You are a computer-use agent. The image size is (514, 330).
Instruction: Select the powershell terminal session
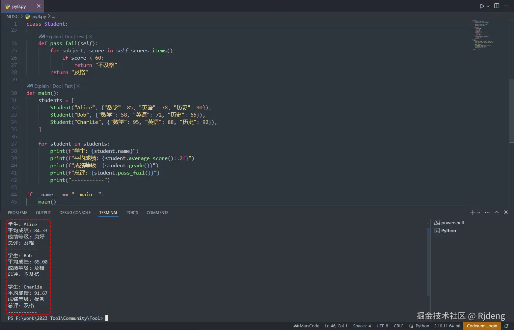[452, 223]
